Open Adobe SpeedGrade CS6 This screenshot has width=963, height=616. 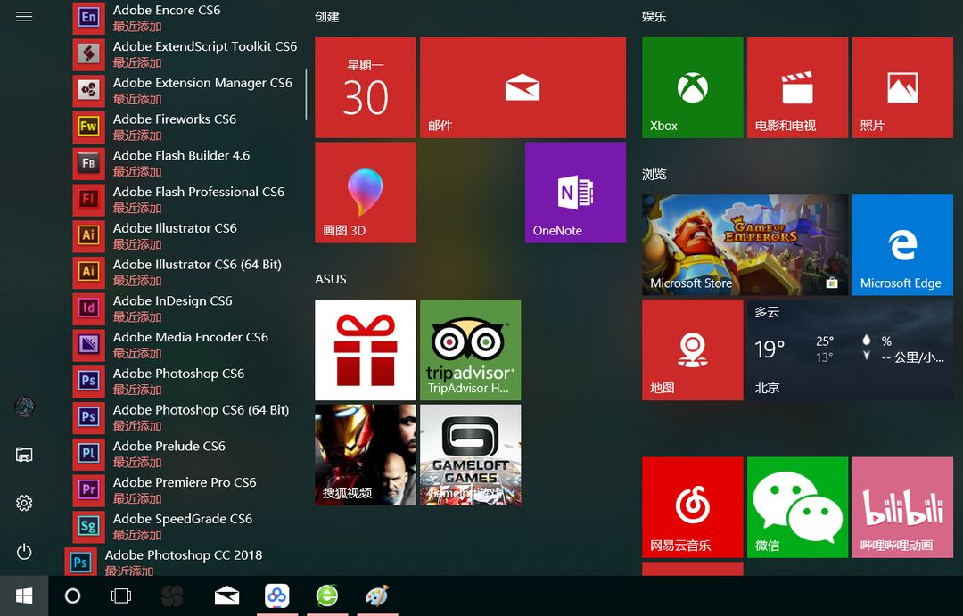(185, 525)
